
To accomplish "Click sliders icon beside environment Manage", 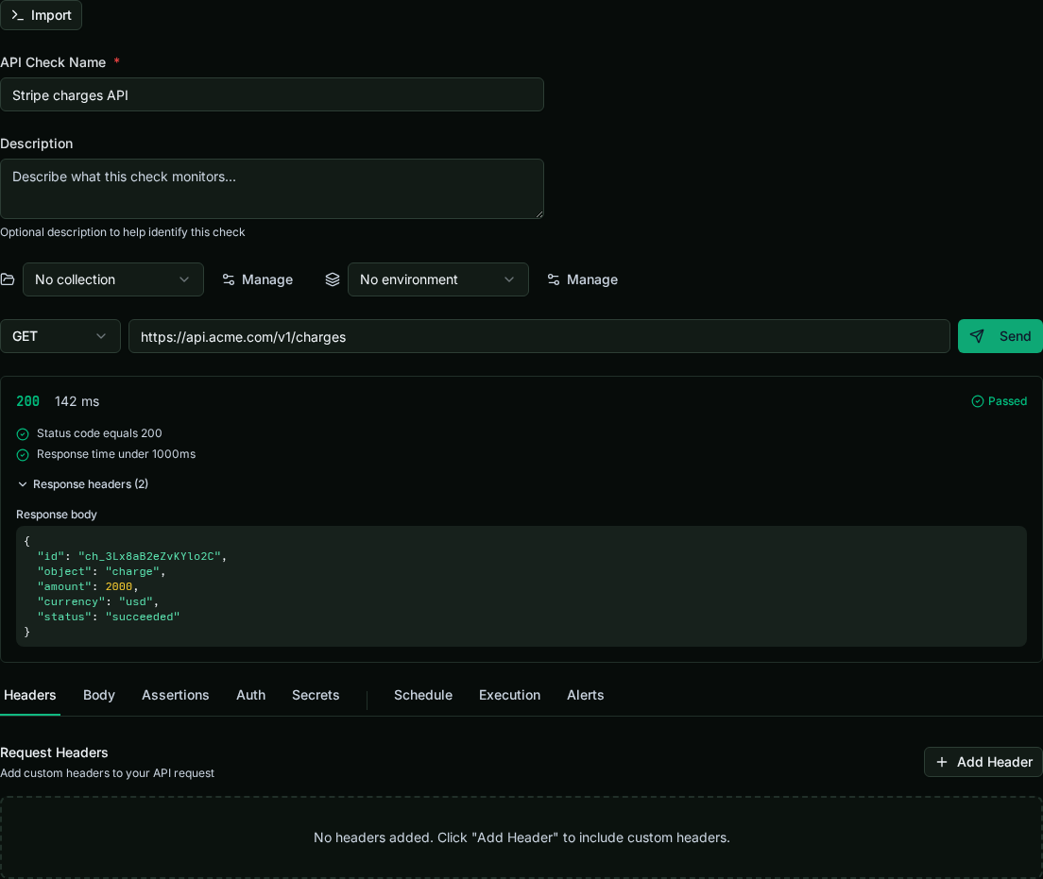I will [x=553, y=279].
